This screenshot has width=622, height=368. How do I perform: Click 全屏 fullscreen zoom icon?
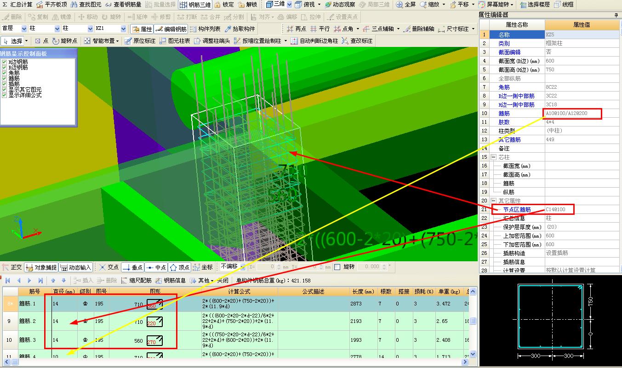pos(406,5)
